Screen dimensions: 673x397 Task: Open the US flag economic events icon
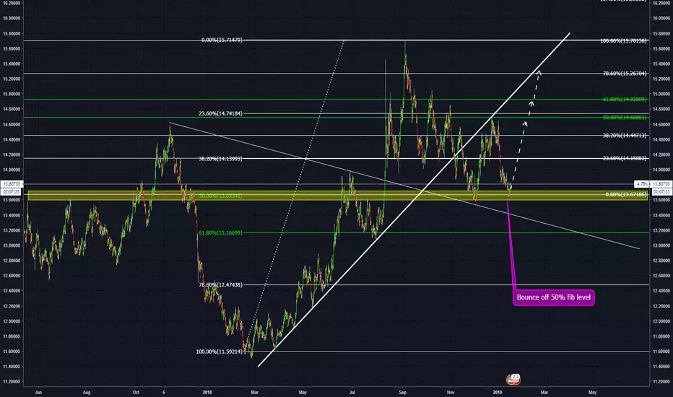[513, 379]
